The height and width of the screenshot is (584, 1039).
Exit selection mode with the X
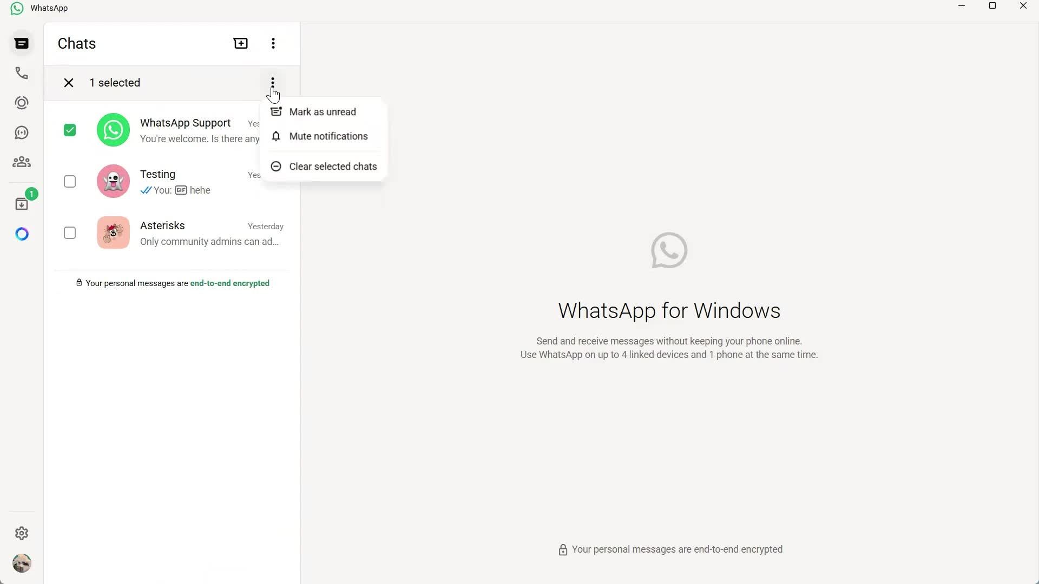coord(68,82)
